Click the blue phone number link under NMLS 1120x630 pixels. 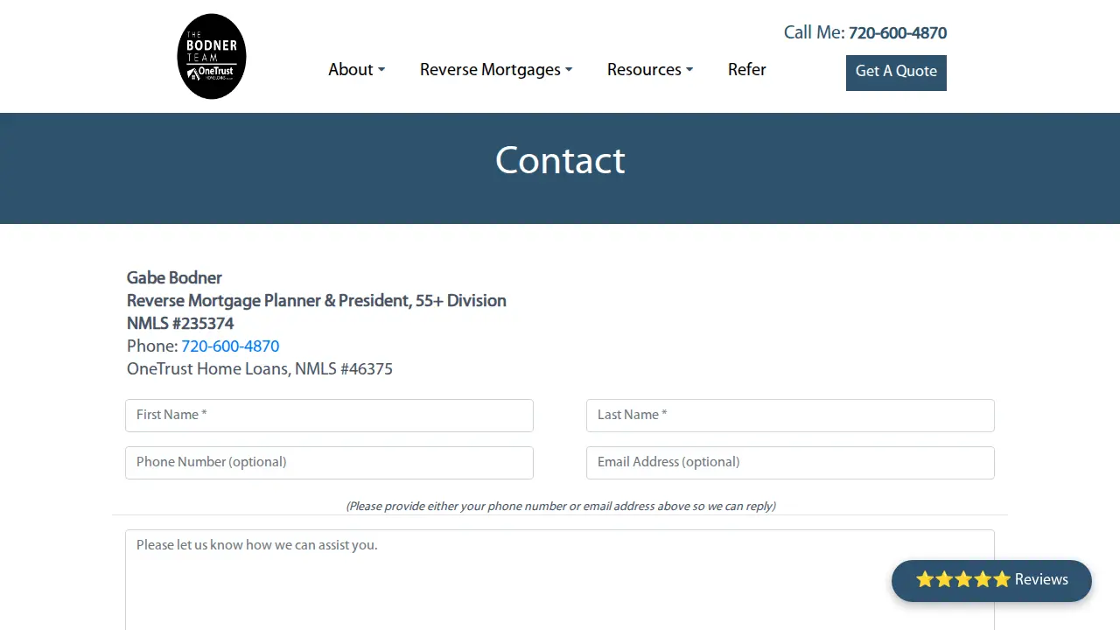click(x=230, y=346)
